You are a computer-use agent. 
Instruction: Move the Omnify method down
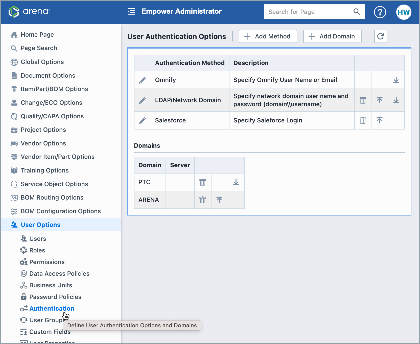tap(396, 80)
